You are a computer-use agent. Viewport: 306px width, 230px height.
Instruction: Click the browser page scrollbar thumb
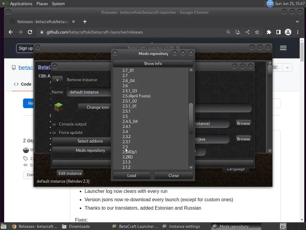[x=302, y=52]
